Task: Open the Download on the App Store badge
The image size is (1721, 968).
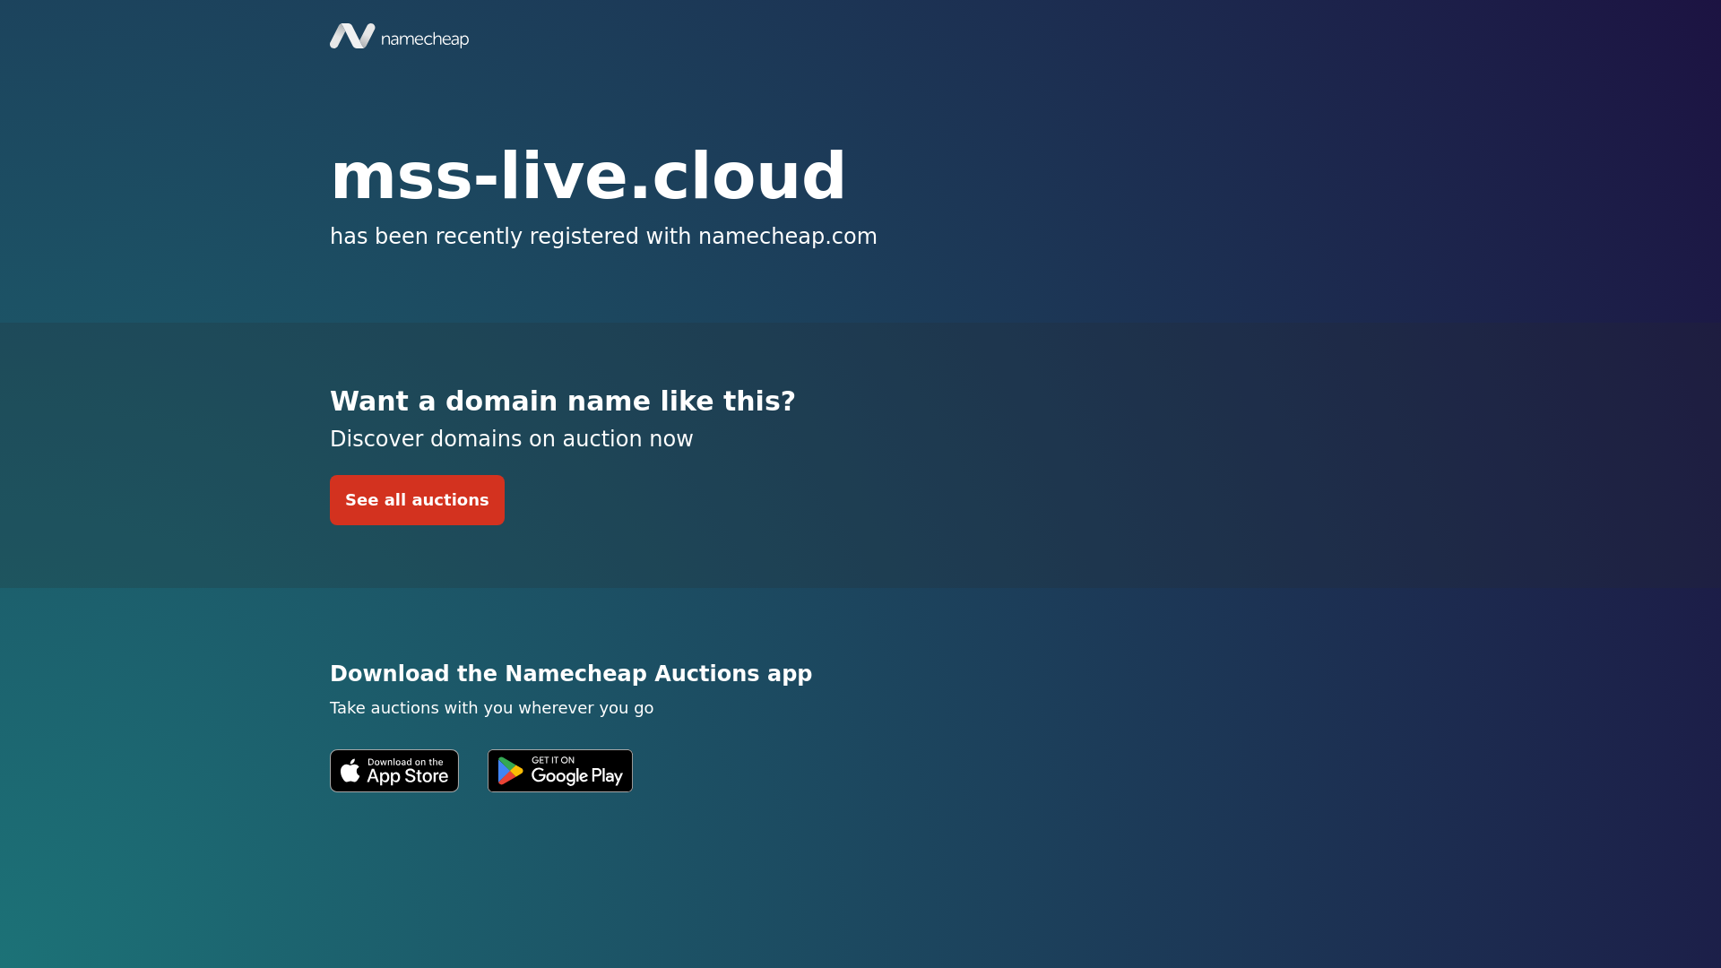Action: 394,771
